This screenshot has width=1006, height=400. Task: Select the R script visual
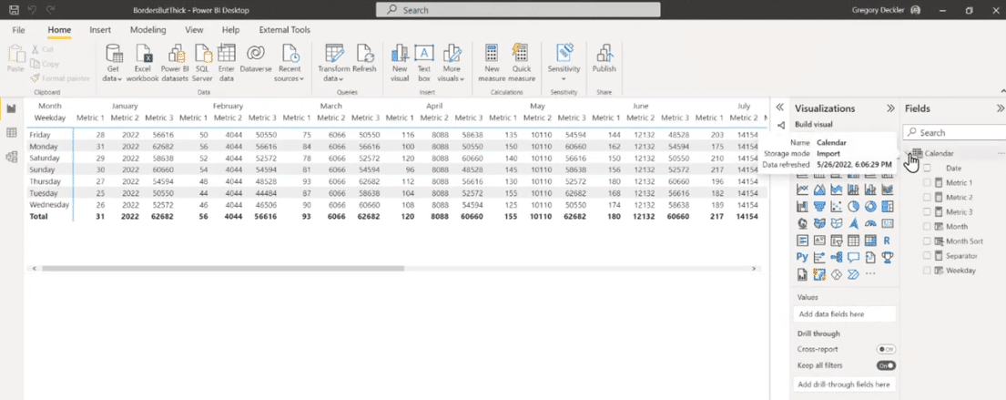[x=888, y=241]
